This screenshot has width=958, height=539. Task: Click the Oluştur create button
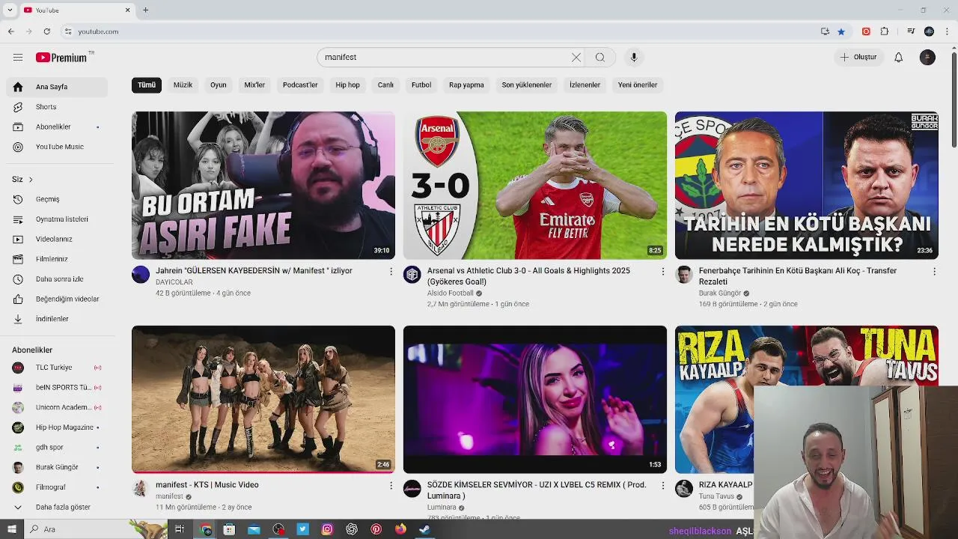point(858,58)
